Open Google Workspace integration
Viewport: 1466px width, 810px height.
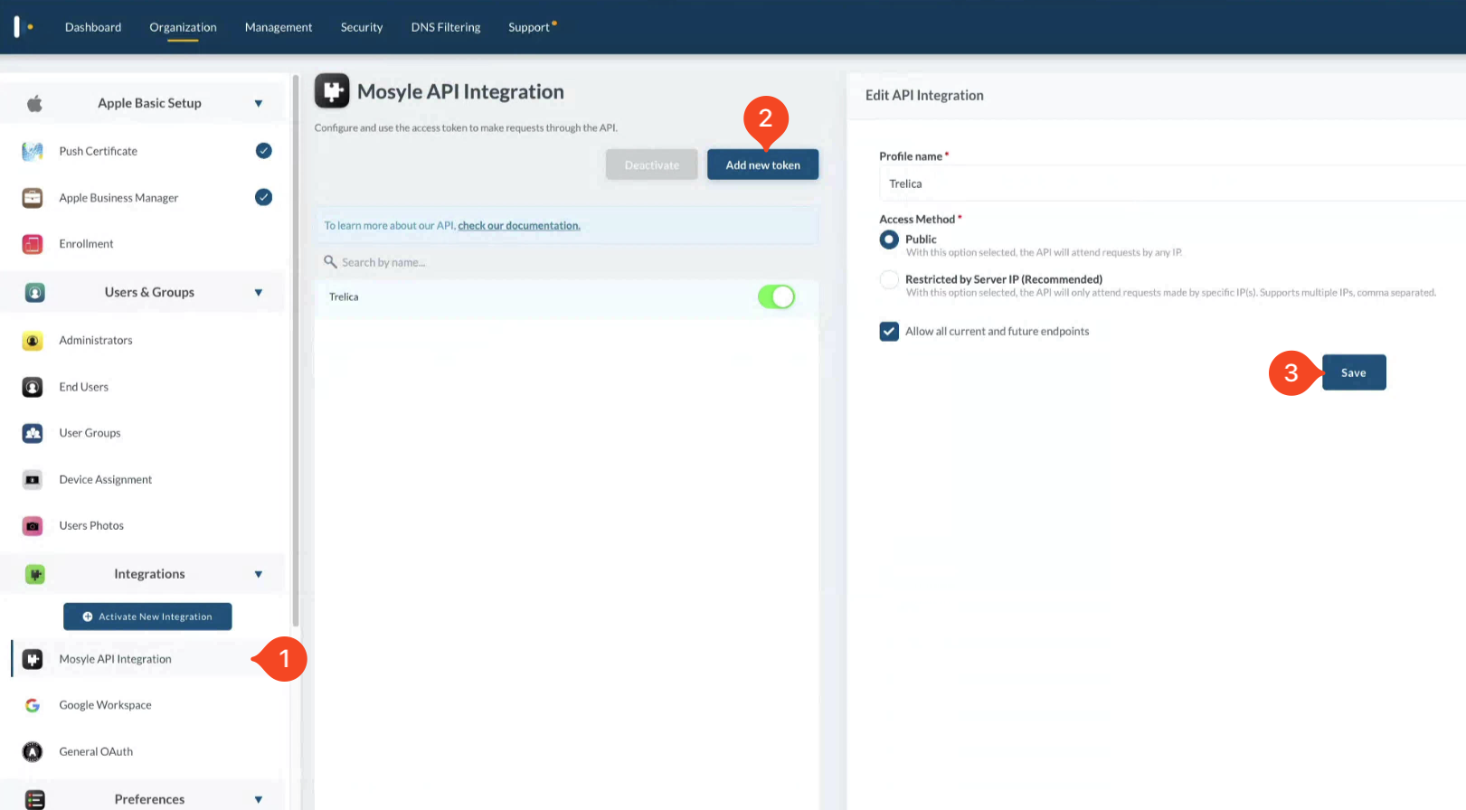(106, 705)
